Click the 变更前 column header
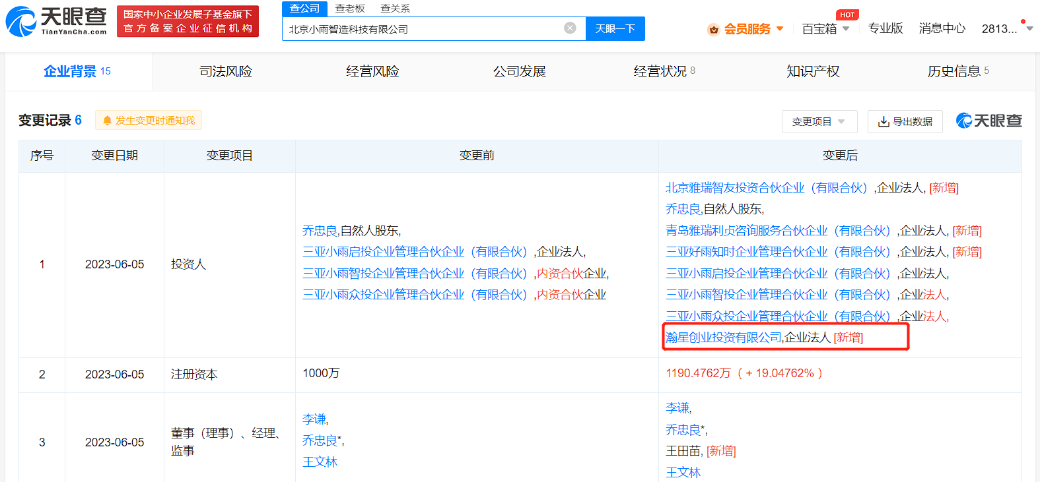Image resolution: width=1040 pixels, height=482 pixels. click(477, 156)
